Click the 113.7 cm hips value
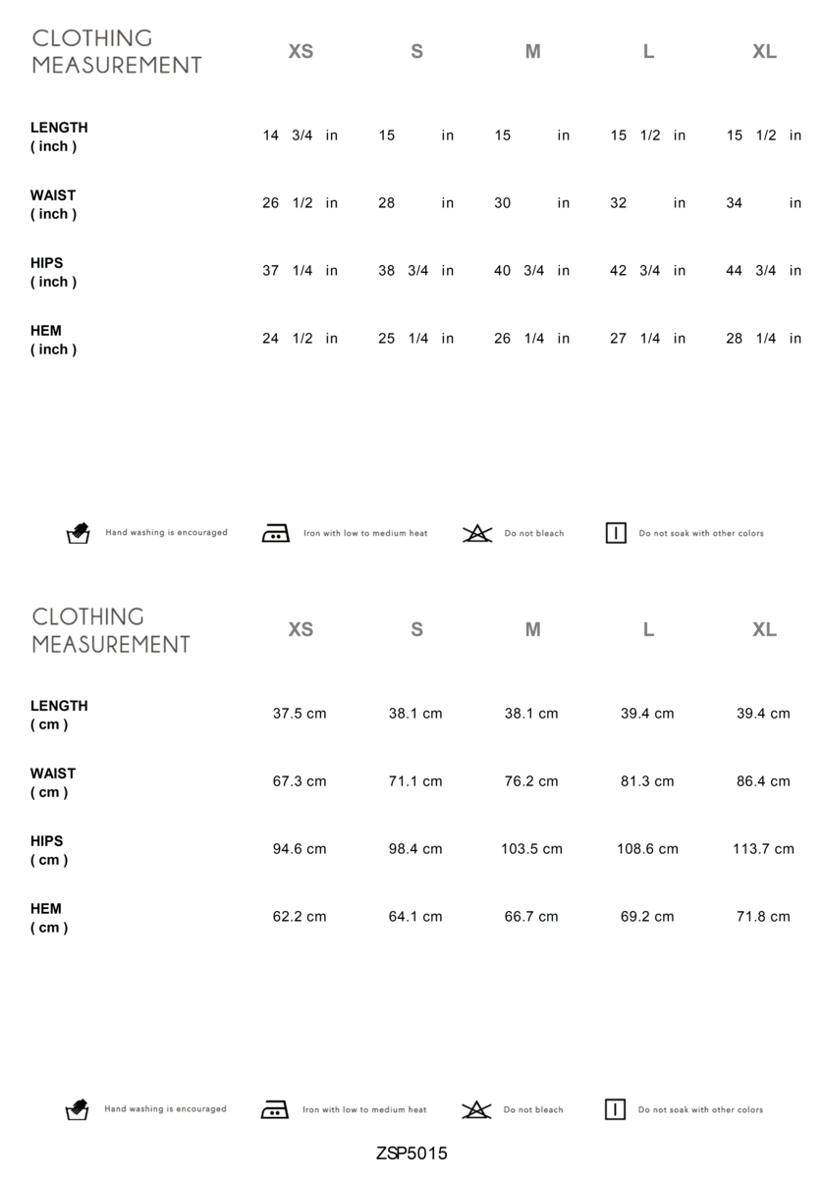This screenshot has width=823, height=1178. 763,849
